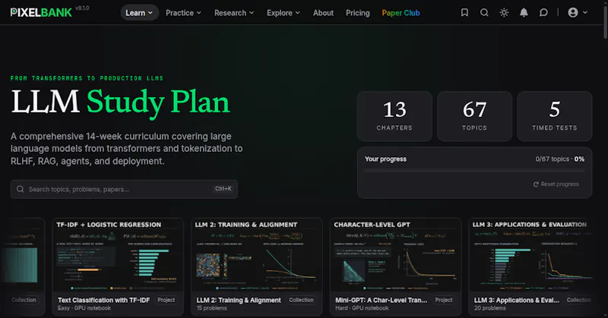Open Mini-GPT: A Char-Level Tran... title

point(381,301)
